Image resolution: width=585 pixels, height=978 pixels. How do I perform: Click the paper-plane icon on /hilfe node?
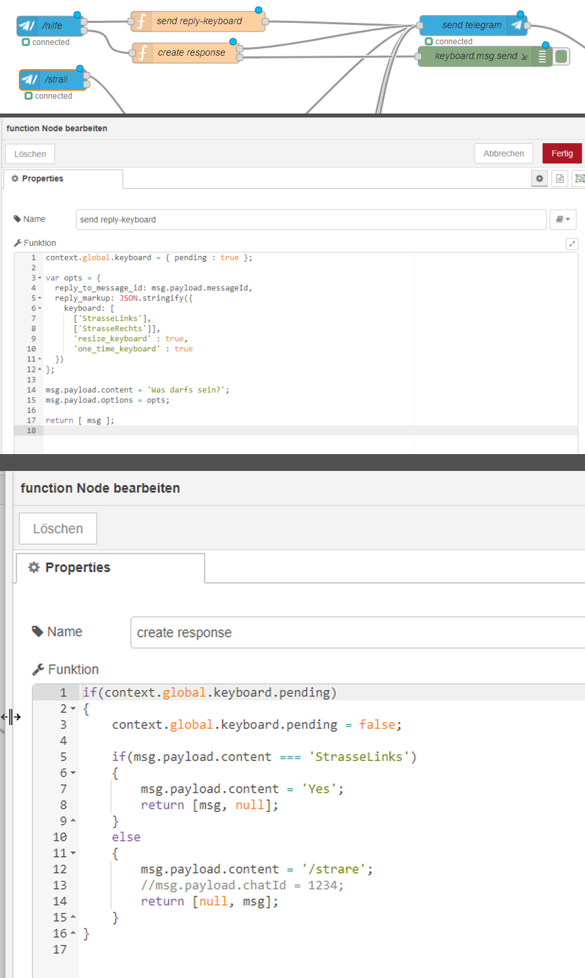pyautogui.click(x=28, y=26)
